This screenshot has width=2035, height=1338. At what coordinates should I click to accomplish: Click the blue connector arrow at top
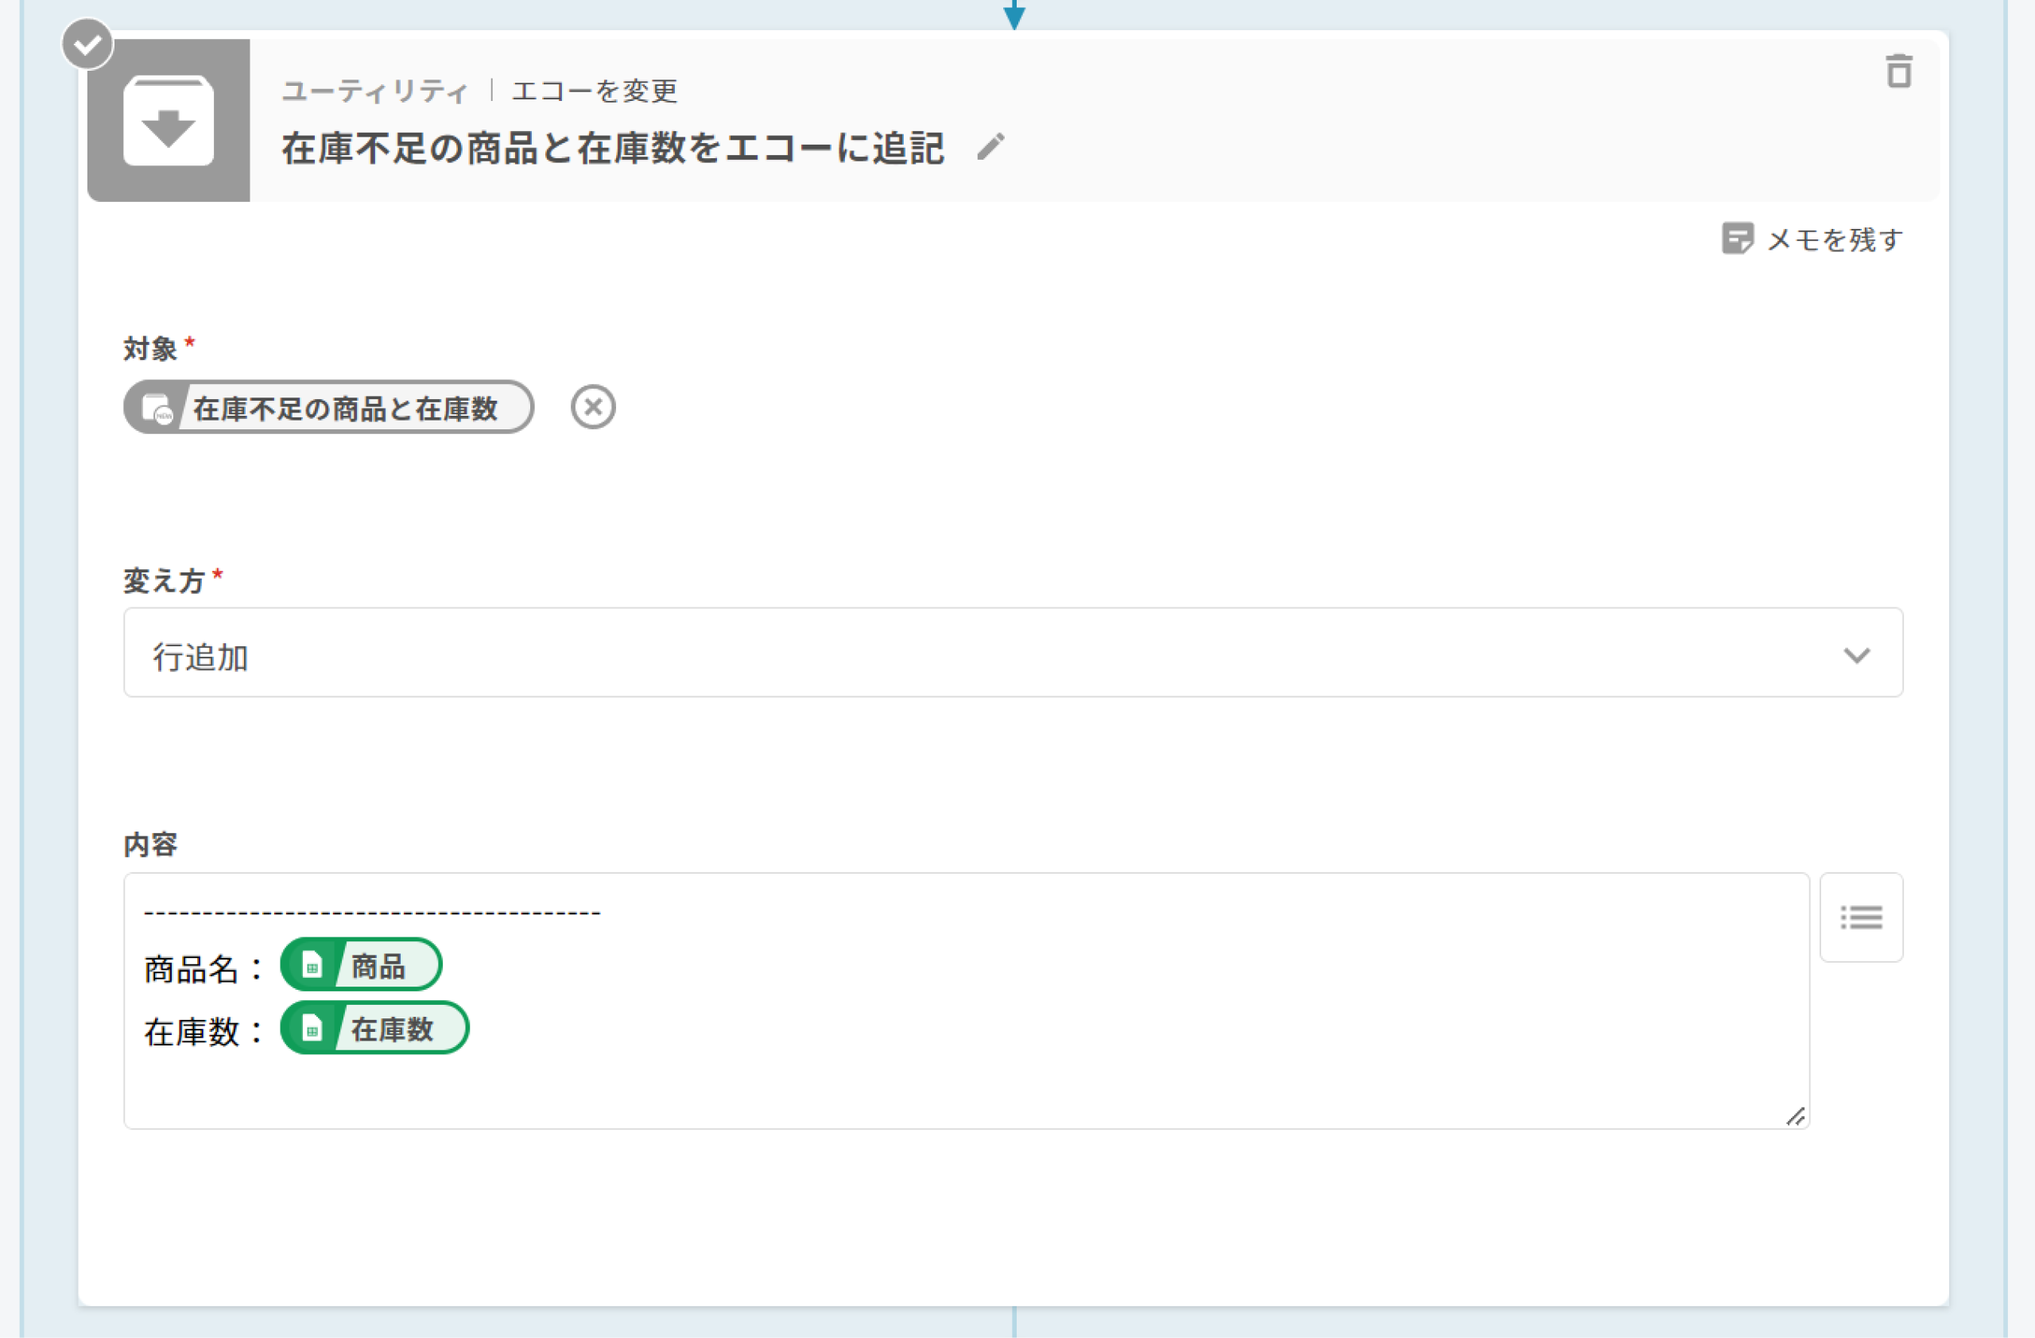pos(1014,15)
